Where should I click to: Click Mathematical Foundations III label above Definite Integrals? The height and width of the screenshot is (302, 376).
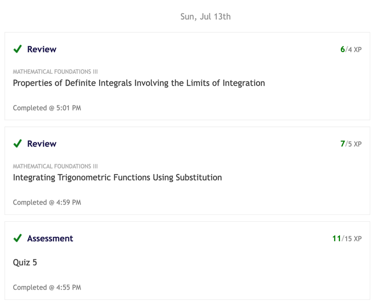tap(55, 71)
